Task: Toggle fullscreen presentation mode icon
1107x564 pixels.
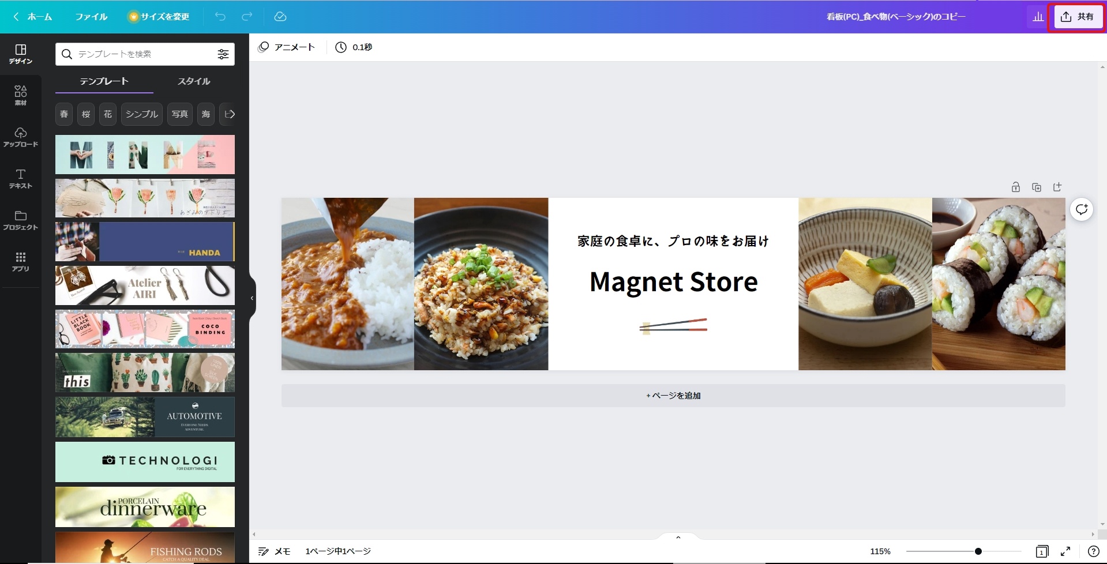Action: pos(1065,551)
